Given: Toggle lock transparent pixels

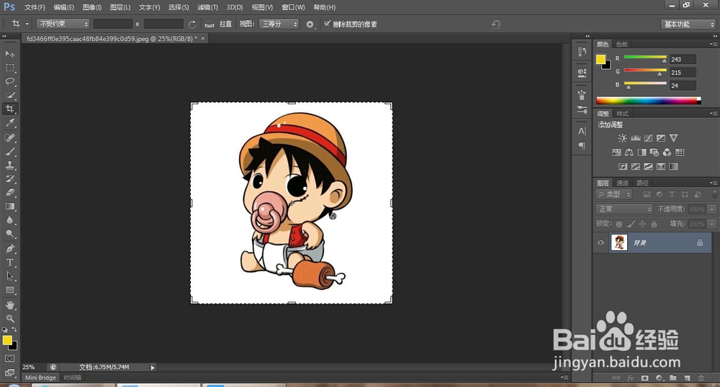Looking at the screenshot, I should [619, 224].
